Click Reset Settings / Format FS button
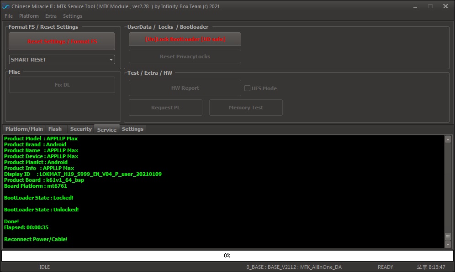 (x=62, y=41)
